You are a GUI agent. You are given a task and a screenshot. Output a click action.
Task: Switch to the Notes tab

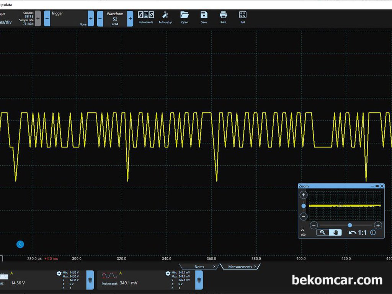click(199, 267)
